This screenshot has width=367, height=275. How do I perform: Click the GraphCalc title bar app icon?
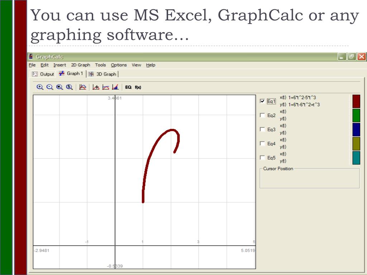[31, 56]
